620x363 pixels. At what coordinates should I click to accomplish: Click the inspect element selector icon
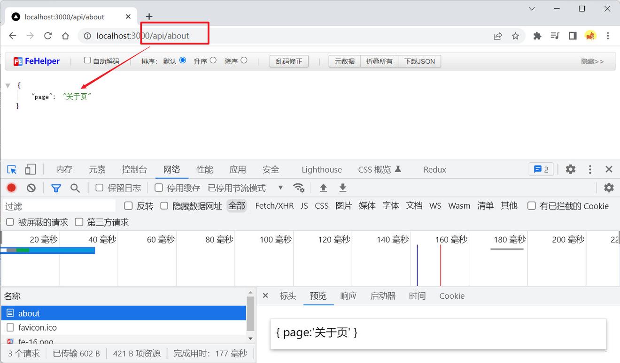(x=12, y=169)
